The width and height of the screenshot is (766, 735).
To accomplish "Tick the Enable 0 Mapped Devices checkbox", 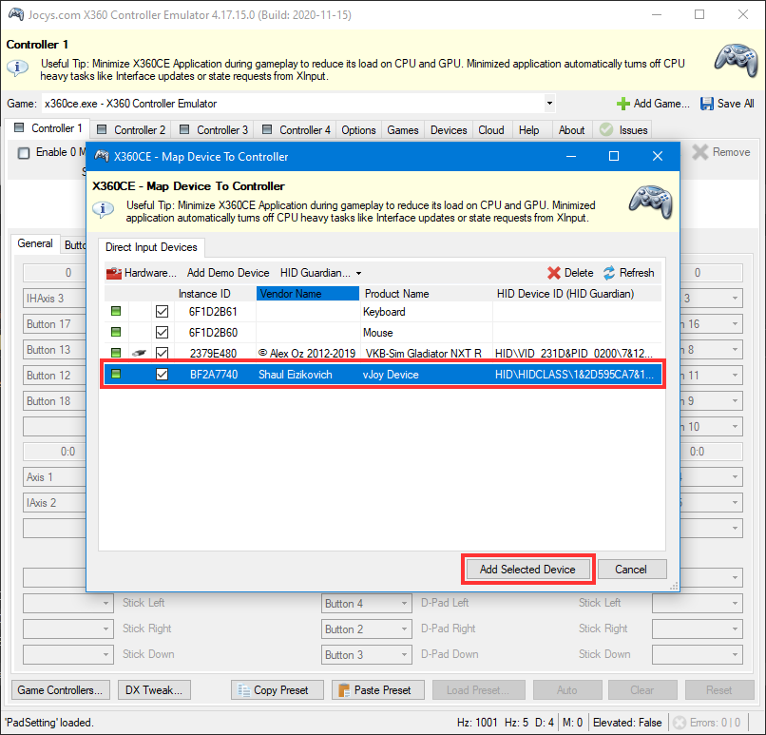I will coord(24,153).
